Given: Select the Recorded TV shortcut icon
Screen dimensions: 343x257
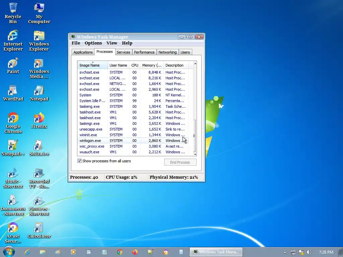Looking at the screenshot, I should pos(39,178).
